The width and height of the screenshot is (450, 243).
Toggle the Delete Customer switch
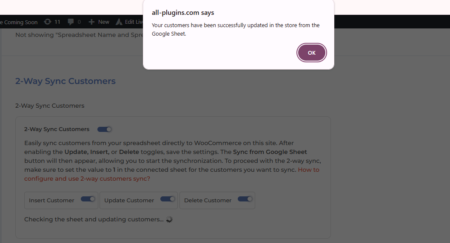[x=245, y=199]
